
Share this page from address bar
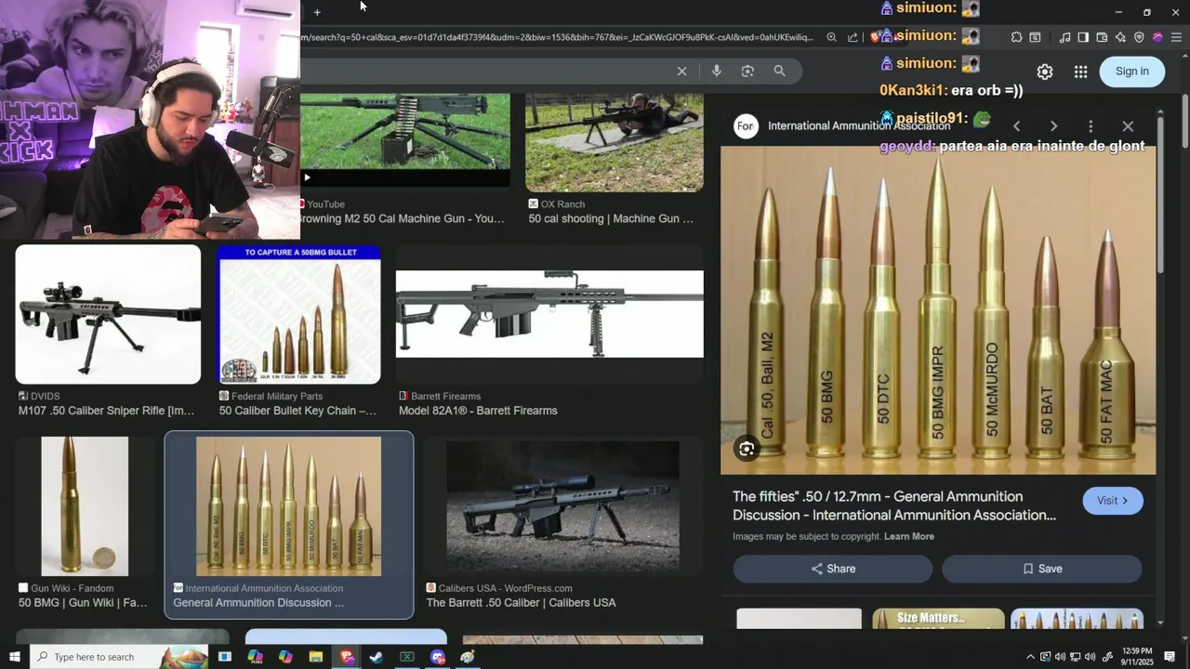pyautogui.click(x=853, y=37)
